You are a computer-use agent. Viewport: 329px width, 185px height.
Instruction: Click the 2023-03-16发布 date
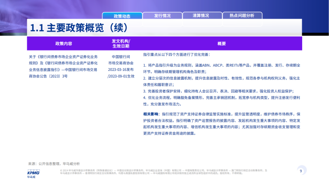(121, 70)
